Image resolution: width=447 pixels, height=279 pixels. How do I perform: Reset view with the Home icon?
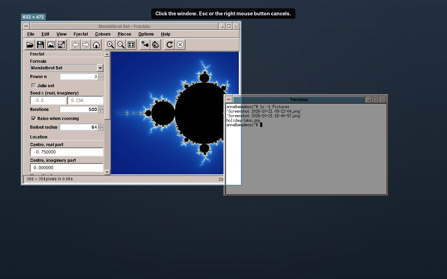96,45
